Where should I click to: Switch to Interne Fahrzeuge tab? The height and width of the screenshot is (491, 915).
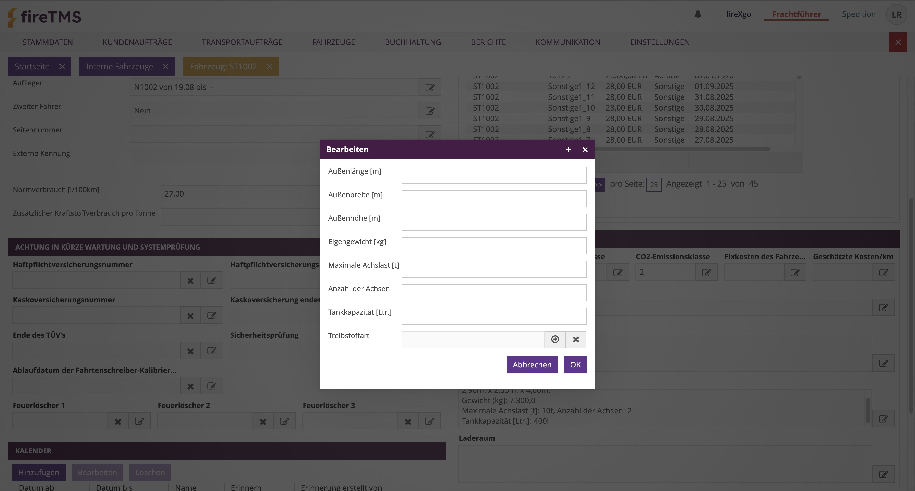[x=119, y=66]
